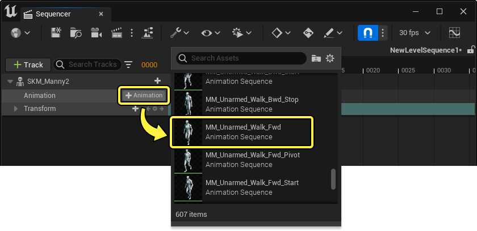The height and width of the screenshot is (231, 477).
Task: Expand the arrow next to globe icon
Action: point(27,33)
